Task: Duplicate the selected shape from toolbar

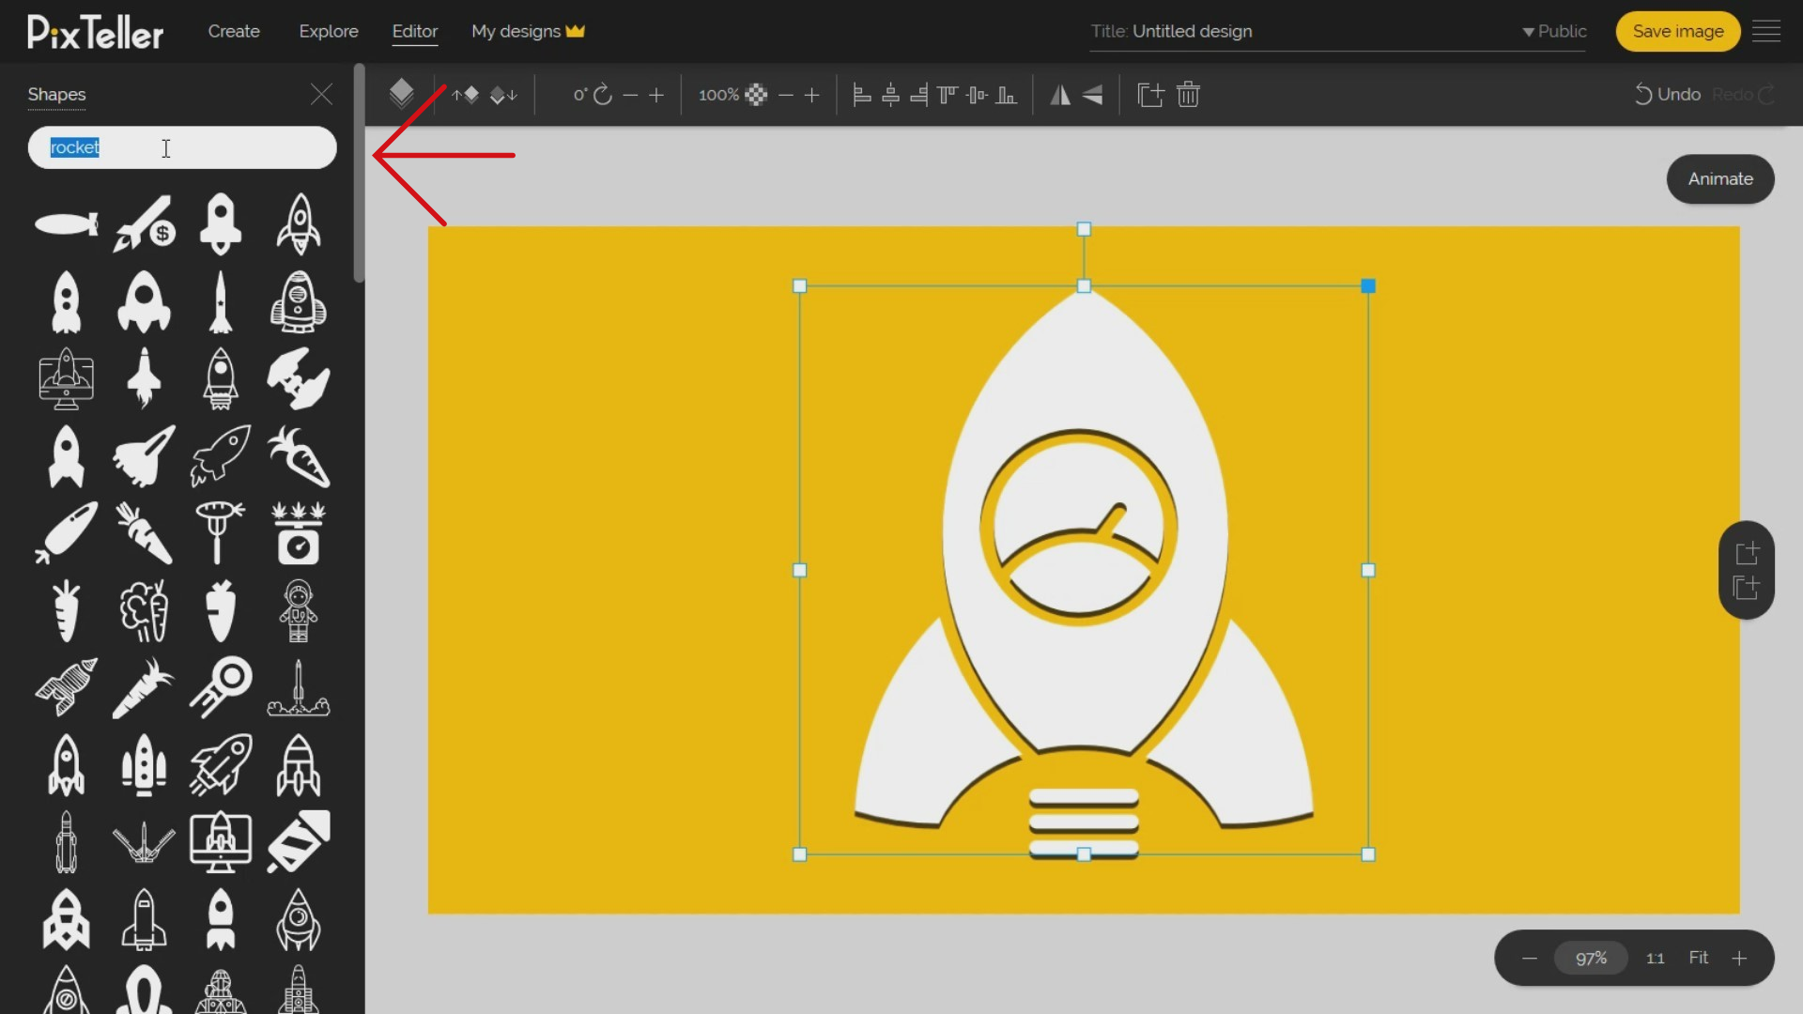Action: (1150, 95)
